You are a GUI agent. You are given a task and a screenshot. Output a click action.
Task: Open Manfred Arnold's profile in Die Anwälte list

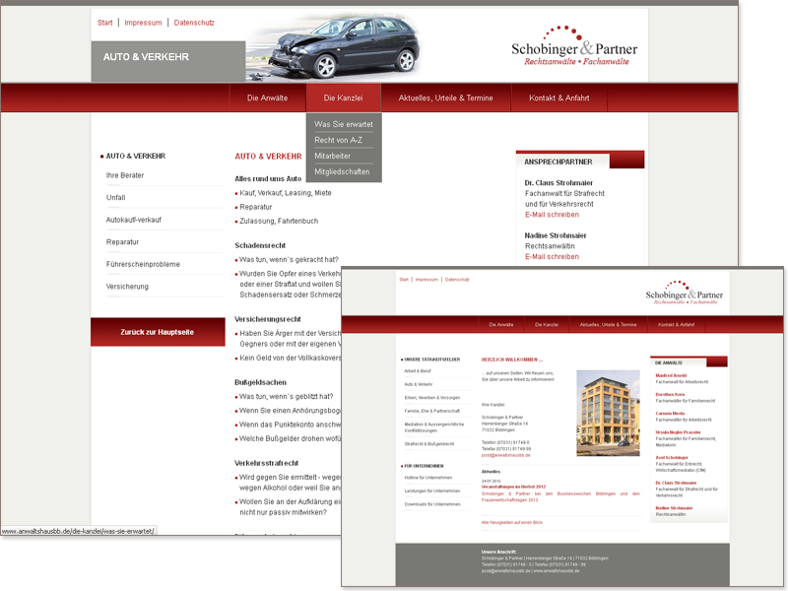tap(671, 376)
